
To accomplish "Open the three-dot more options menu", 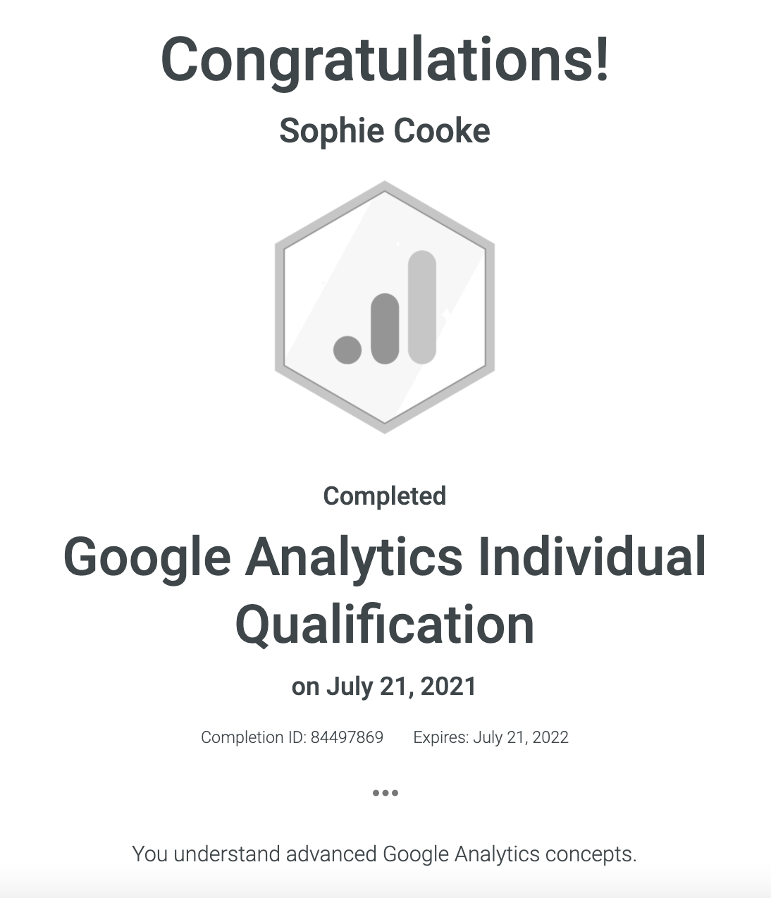I will tap(385, 793).
